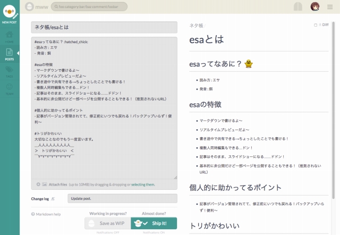This screenshot has height=235, width=340.
Task: Click preview heading 'トリがかわいい'
Action: point(215,226)
